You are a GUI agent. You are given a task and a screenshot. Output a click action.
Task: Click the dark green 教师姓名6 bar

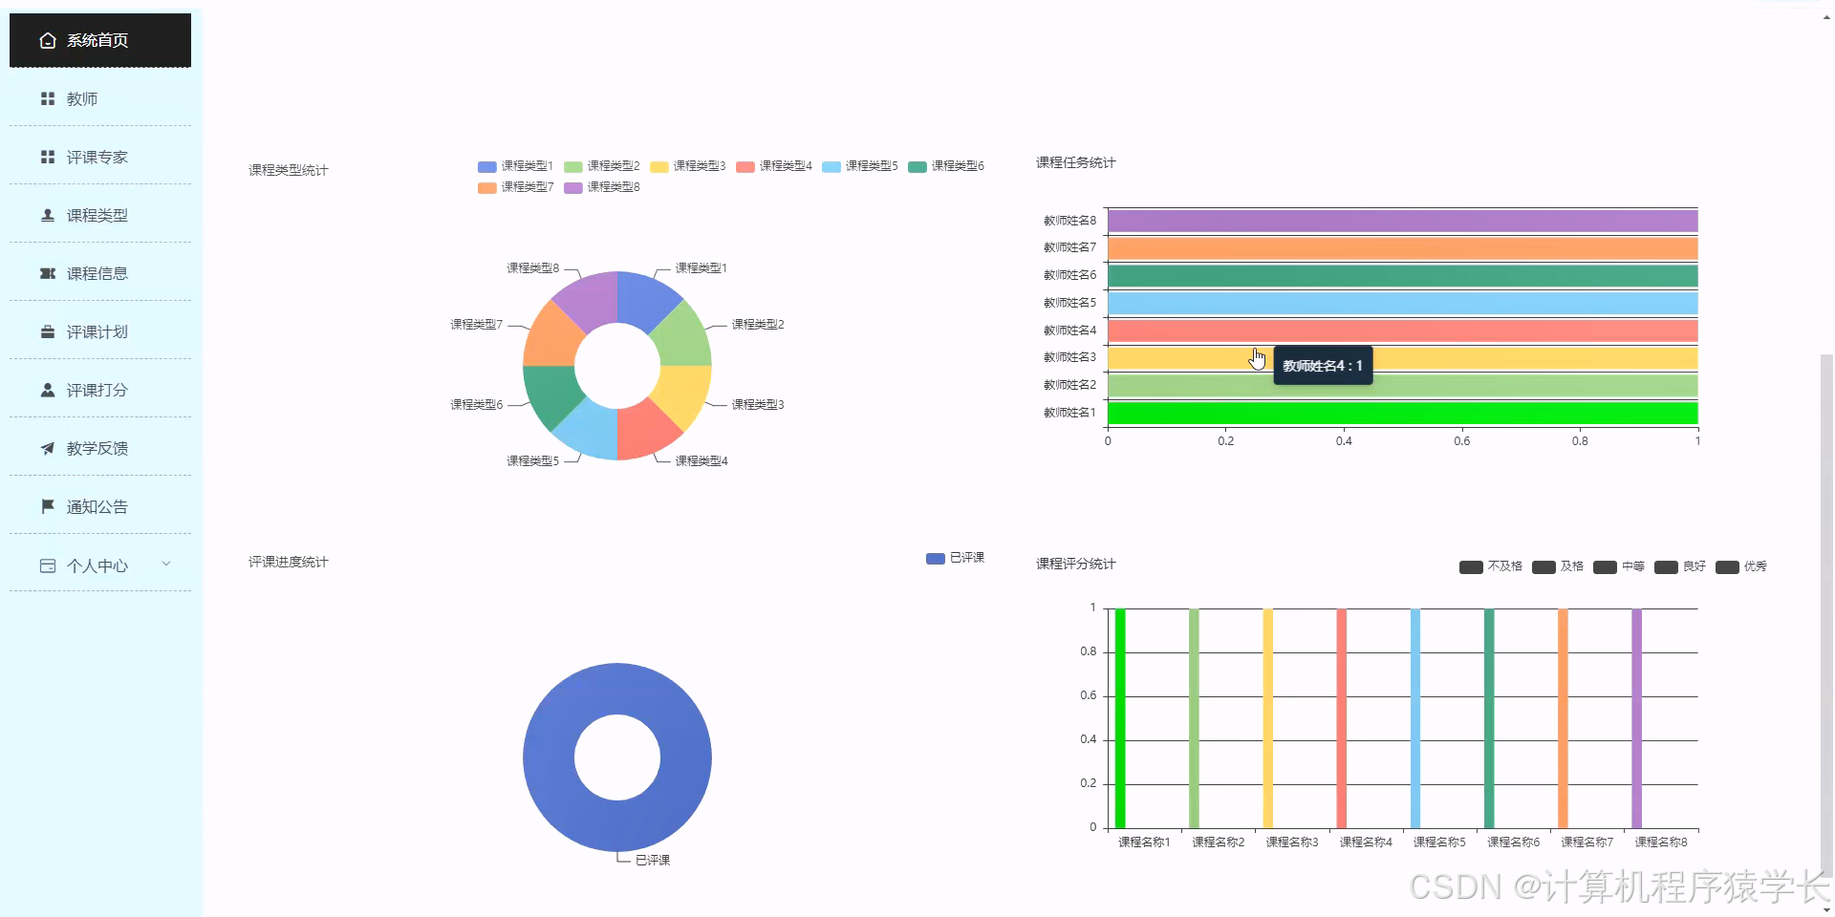tap(1402, 276)
